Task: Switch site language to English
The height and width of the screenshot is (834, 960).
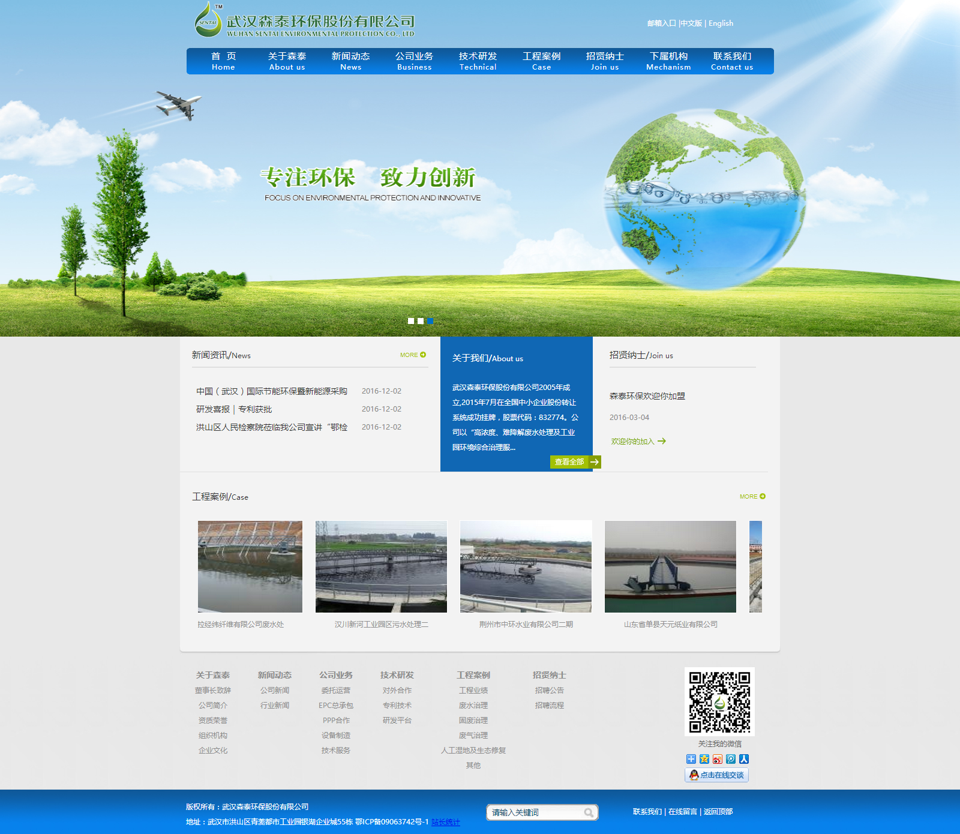Action: [720, 23]
